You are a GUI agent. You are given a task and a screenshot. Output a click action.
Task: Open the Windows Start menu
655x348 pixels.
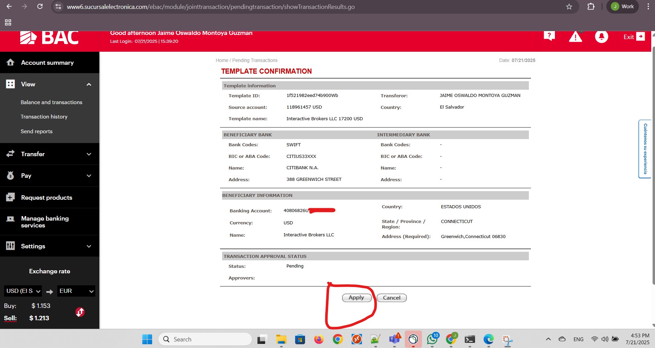[147, 339]
